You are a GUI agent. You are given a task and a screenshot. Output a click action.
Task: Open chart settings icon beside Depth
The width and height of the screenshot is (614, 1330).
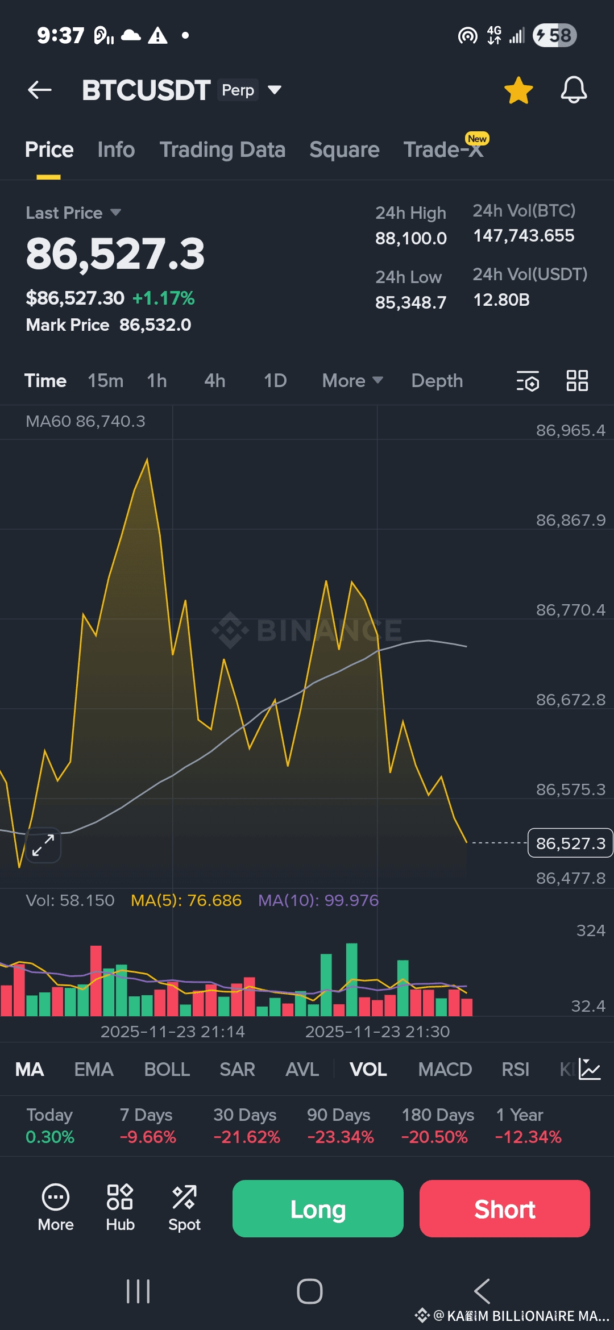(x=528, y=381)
